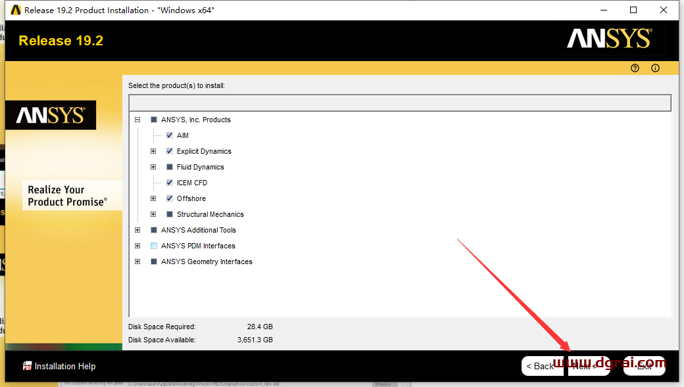The width and height of the screenshot is (684, 387).
Task: Select the 'ANSYS PDM Interfaces' row label
Action: (198, 246)
